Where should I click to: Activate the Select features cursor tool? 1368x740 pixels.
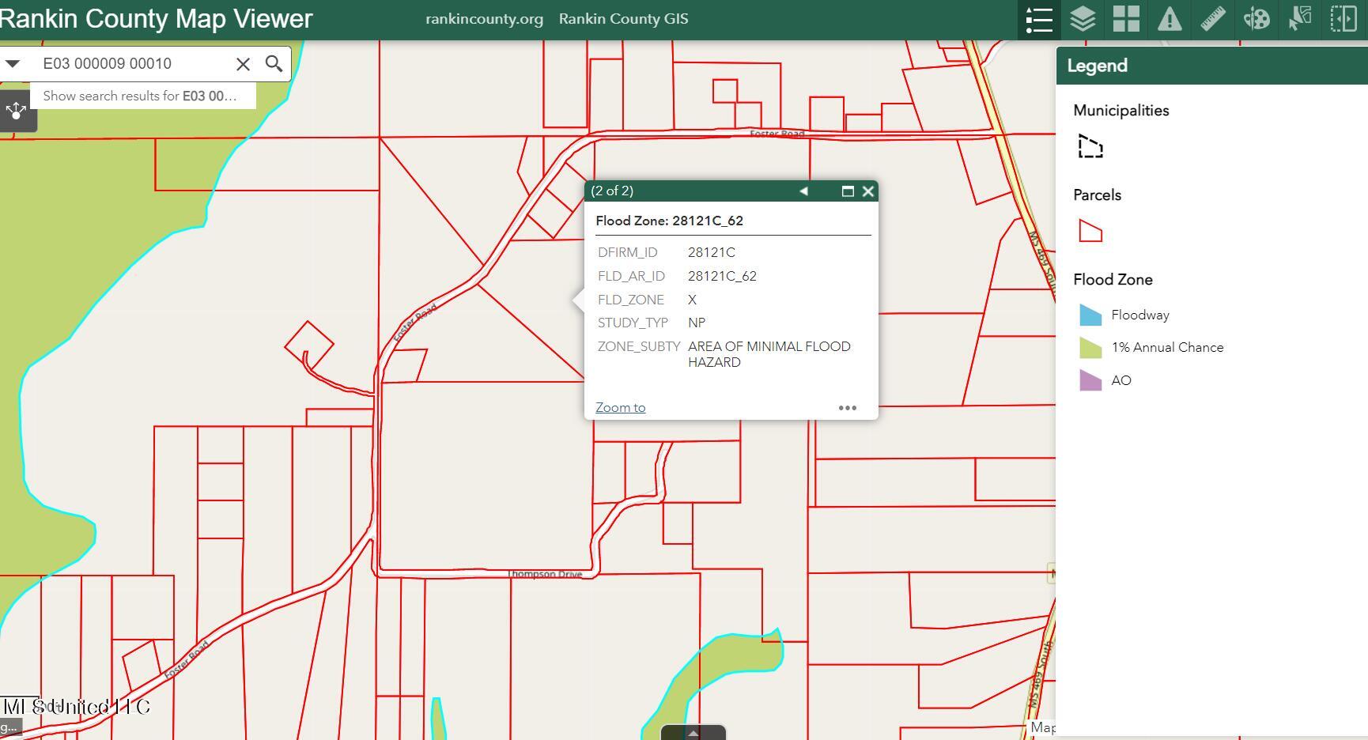click(x=1300, y=20)
